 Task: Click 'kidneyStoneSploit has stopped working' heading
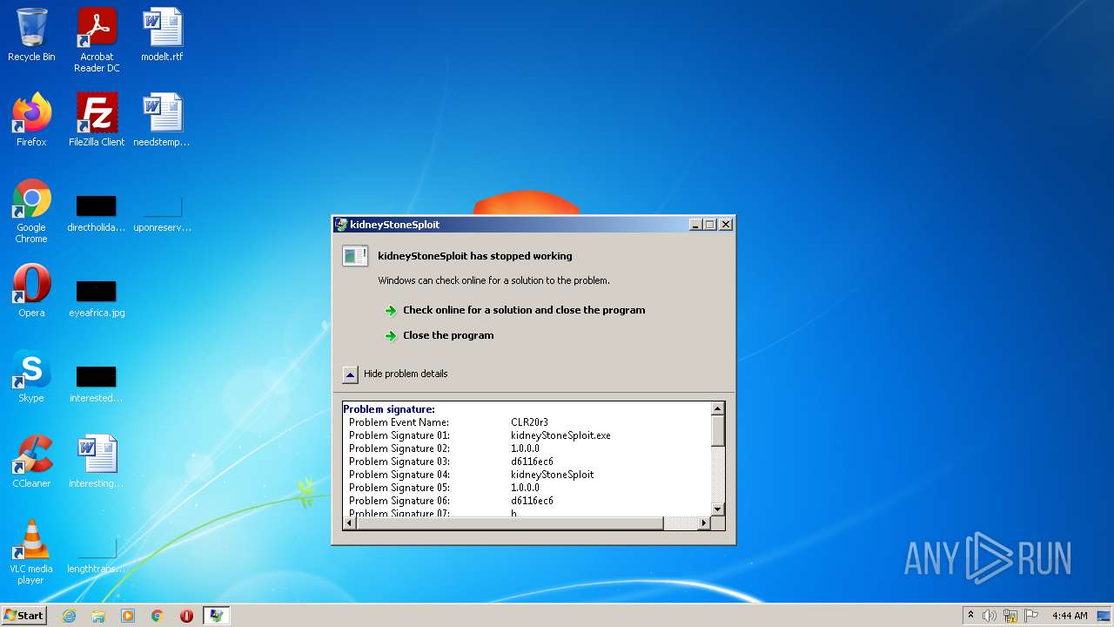click(x=475, y=256)
